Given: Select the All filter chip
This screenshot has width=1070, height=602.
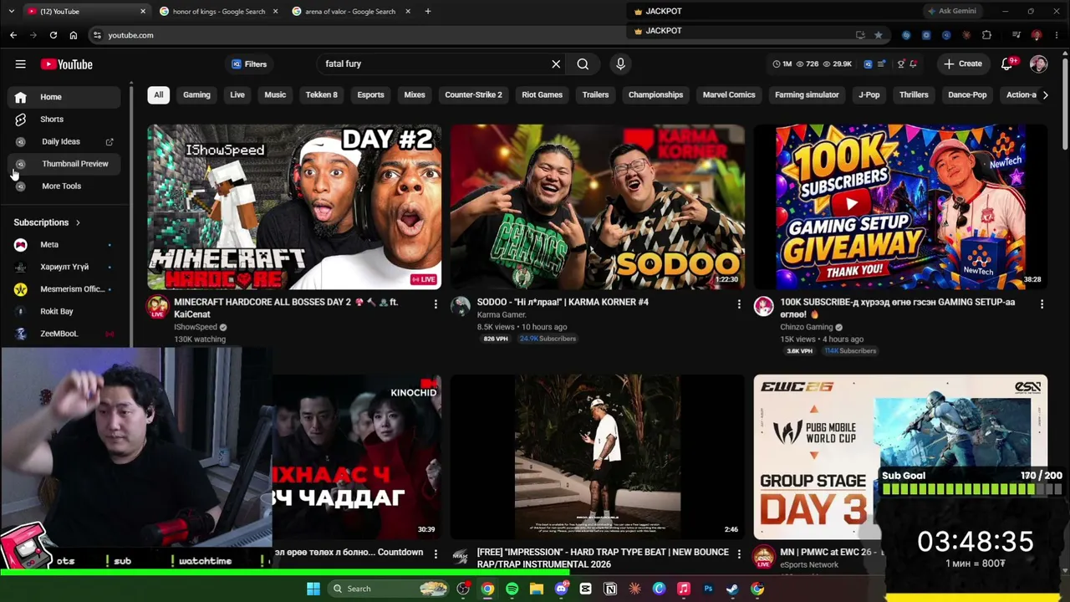Looking at the screenshot, I should pyautogui.click(x=158, y=94).
